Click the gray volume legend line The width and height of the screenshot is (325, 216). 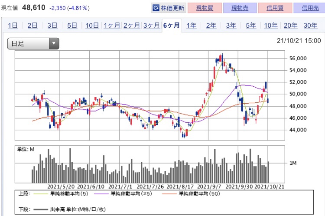pyautogui.click(x=41, y=209)
